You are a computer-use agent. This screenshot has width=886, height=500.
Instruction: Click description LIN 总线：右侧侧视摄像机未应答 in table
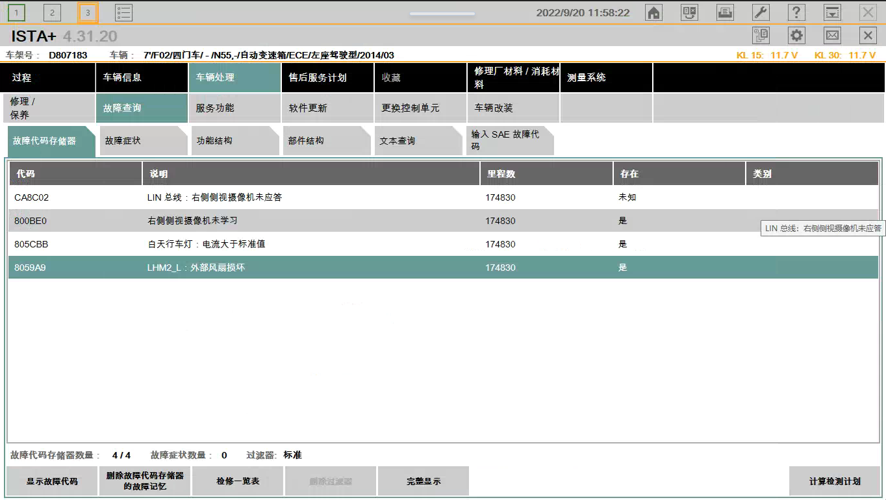click(214, 197)
